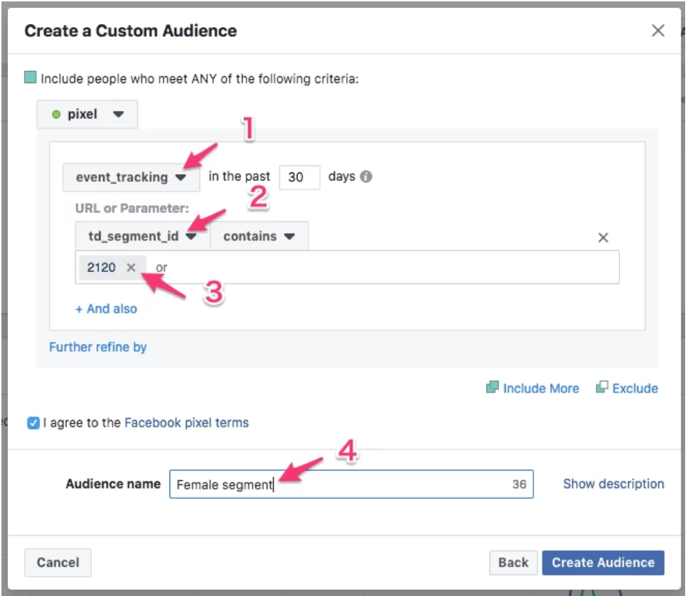Click the + And also link
The image size is (688, 596).
coord(107,309)
